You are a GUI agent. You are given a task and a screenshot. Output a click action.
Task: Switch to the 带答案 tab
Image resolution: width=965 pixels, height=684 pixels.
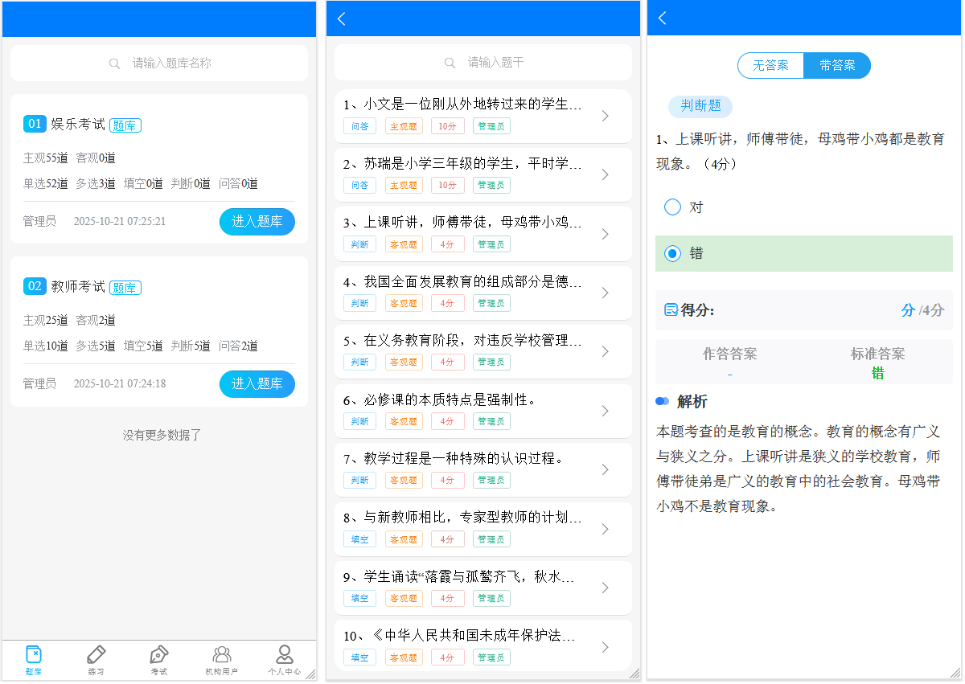[x=837, y=66]
